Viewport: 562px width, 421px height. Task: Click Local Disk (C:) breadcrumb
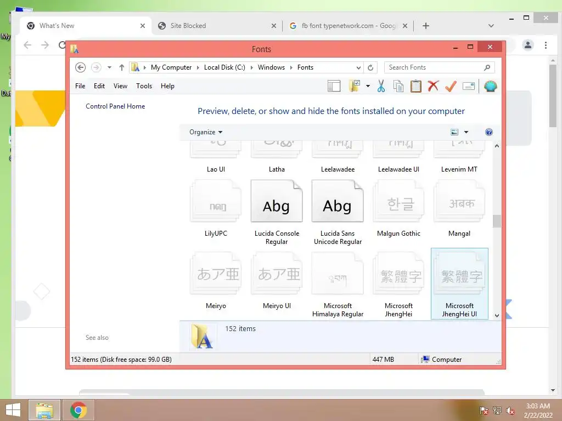point(224,67)
